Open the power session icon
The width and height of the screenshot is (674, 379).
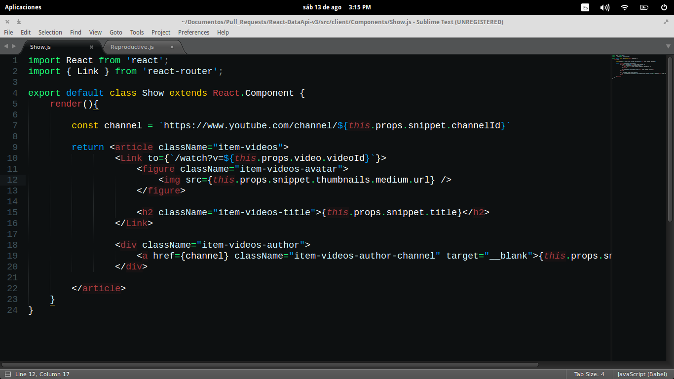pyautogui.click(x=664, y=7)
